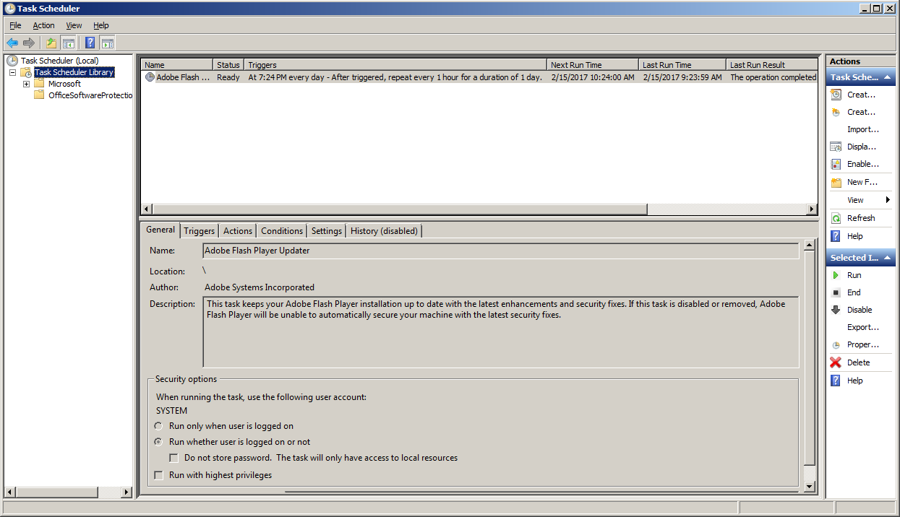Click Import... task action
Screen dimensions: 900x517
(863, 129)
